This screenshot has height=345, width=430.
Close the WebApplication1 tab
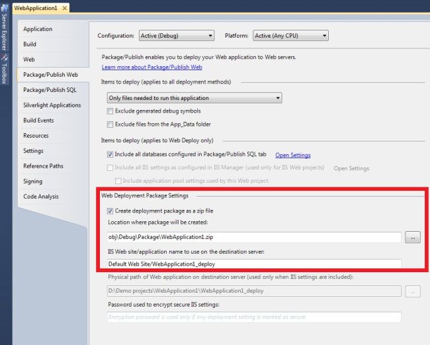click(65, 8)
